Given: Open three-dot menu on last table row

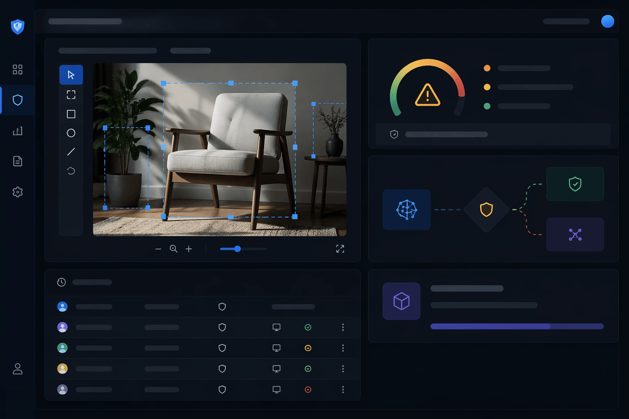Looking at the screenshot, I should [x=343, y=390].
